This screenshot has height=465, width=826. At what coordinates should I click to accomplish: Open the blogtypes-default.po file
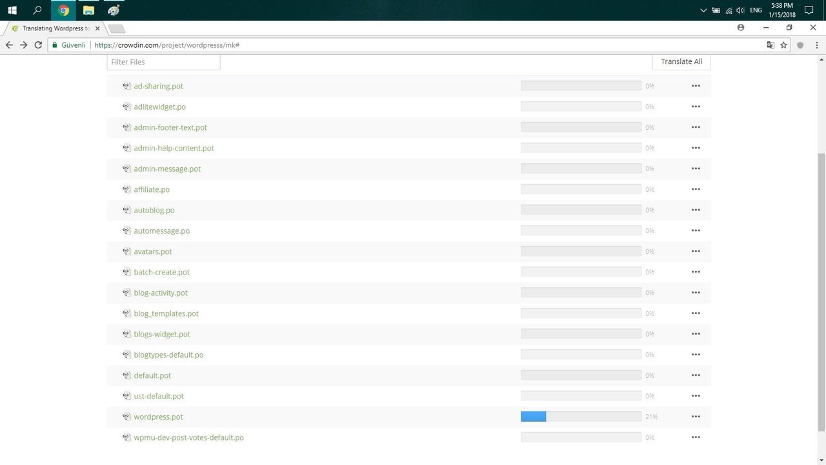[x=168, y=355]
